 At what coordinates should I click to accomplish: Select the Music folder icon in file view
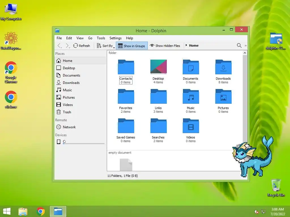pyautogui.click(x=191, y=96)
